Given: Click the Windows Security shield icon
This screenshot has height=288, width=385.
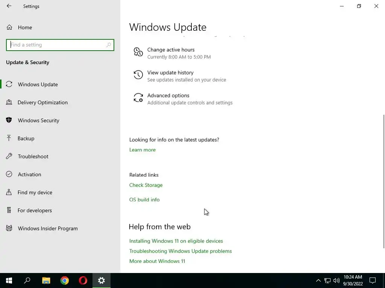Looking at the screenshot, I should pyautogui.click(x=9, y=120).
